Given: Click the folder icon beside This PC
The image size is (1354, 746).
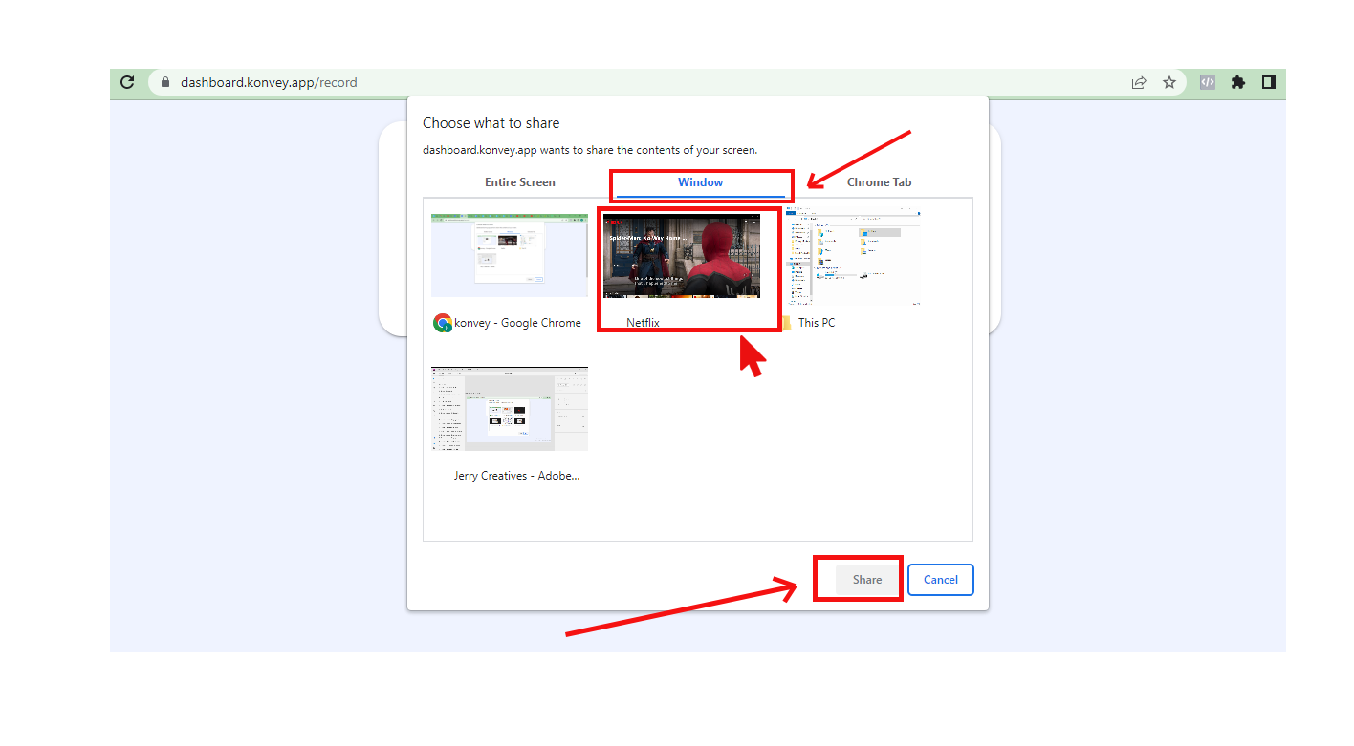Looking at the screenshot, I should (786, 323).
